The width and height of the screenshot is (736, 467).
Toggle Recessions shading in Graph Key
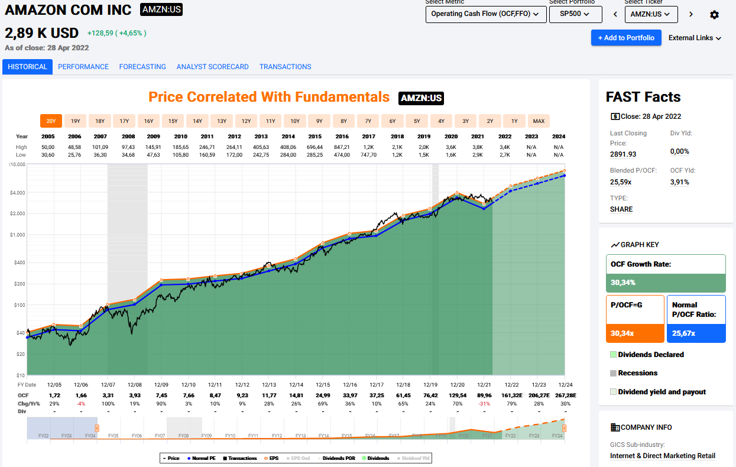point(634,373)
